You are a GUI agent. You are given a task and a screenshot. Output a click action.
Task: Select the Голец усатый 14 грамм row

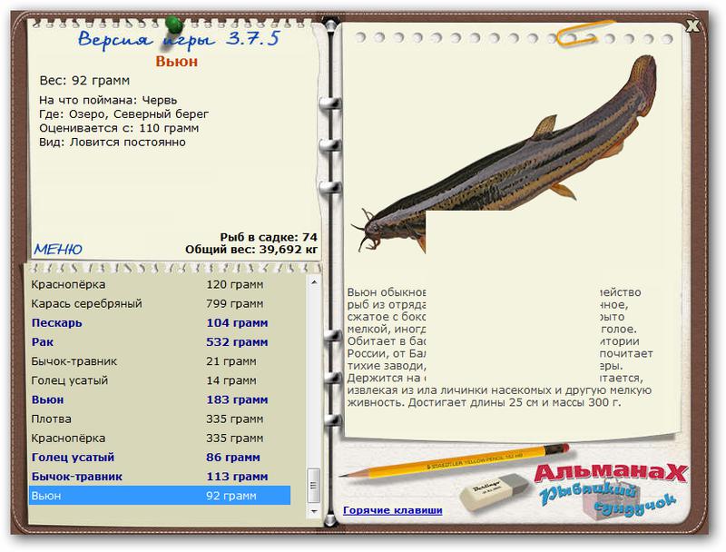[x=160, y=380]
